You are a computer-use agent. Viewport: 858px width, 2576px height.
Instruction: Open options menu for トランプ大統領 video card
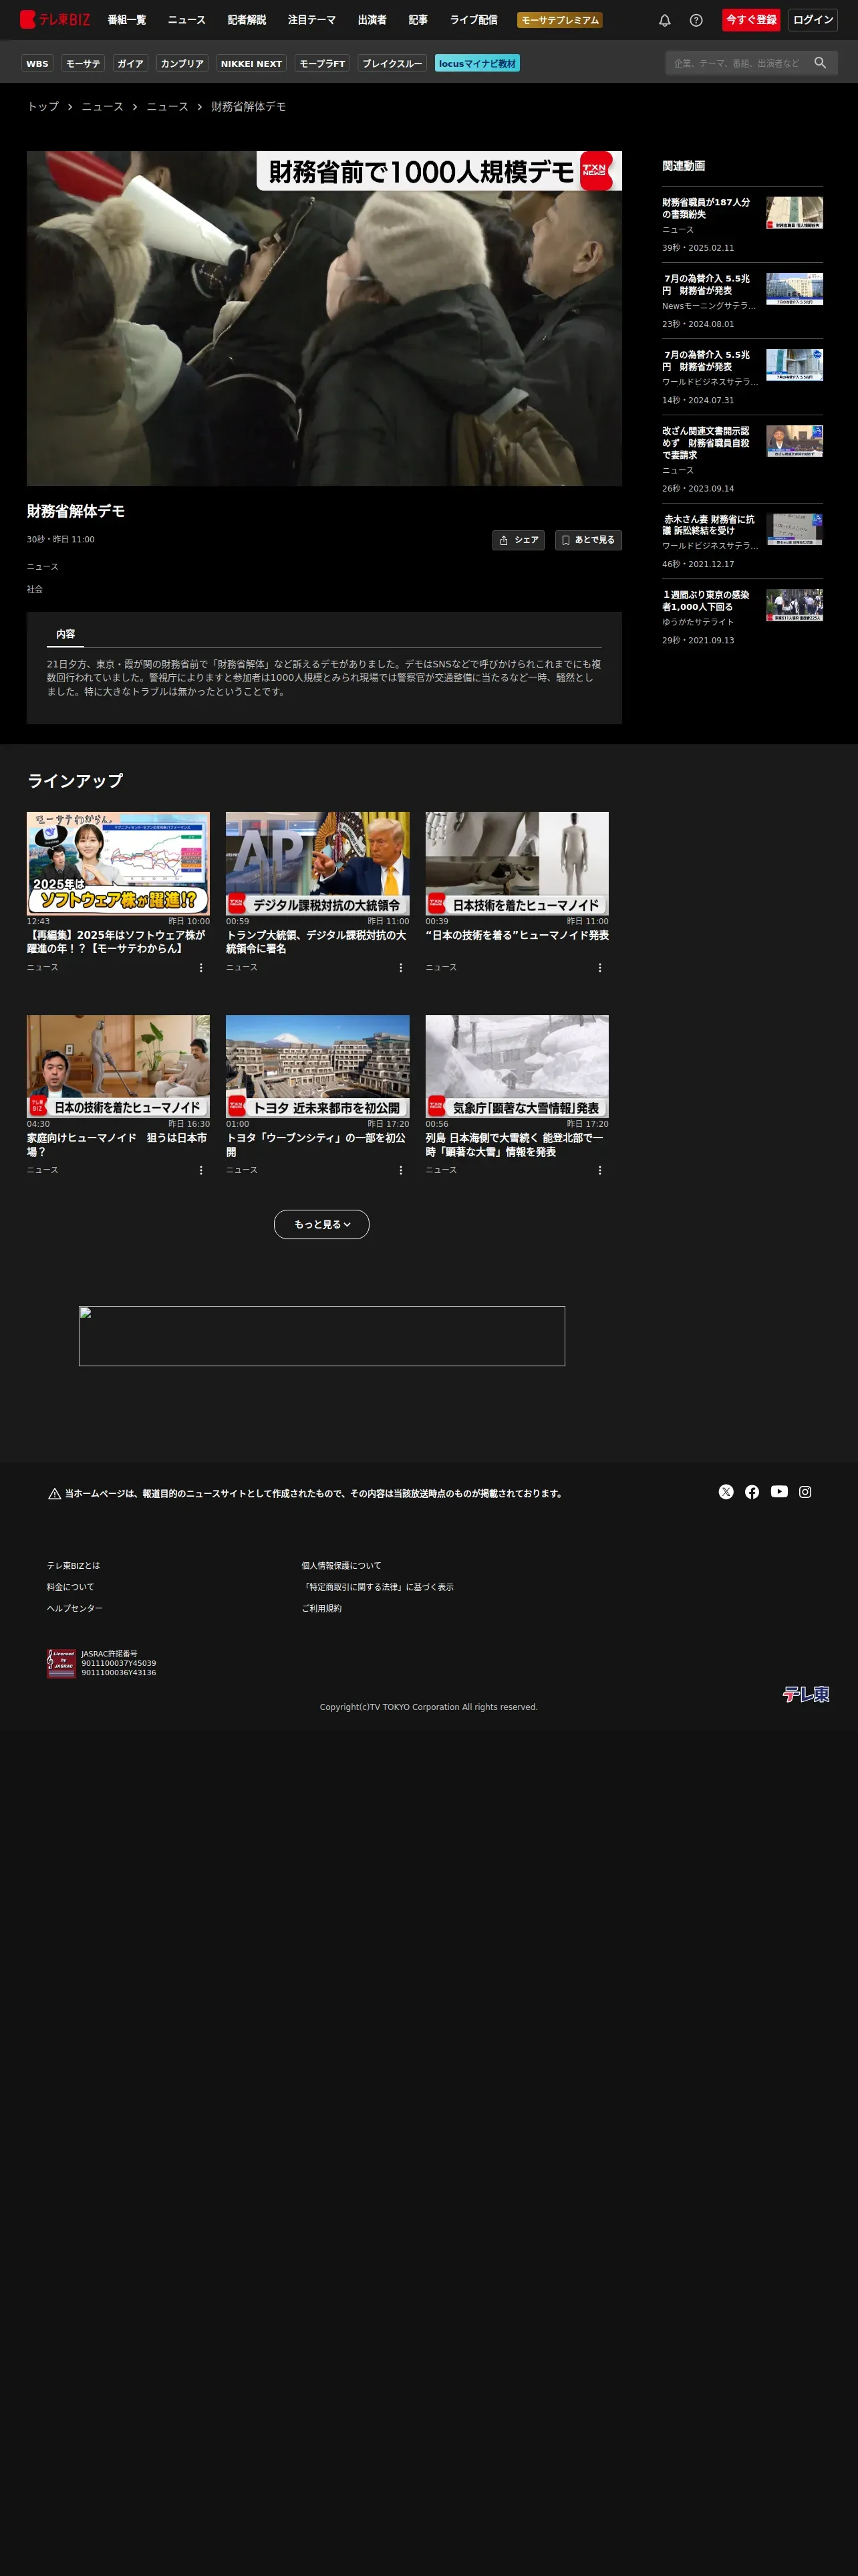[x=400, y=967]
